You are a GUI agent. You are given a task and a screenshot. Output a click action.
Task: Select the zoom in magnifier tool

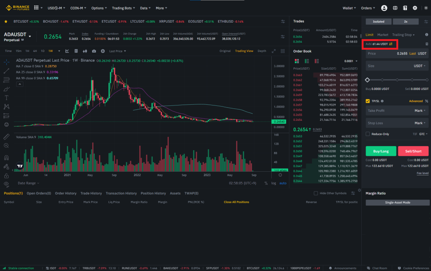pyautogui.click(x=6, y=146)
